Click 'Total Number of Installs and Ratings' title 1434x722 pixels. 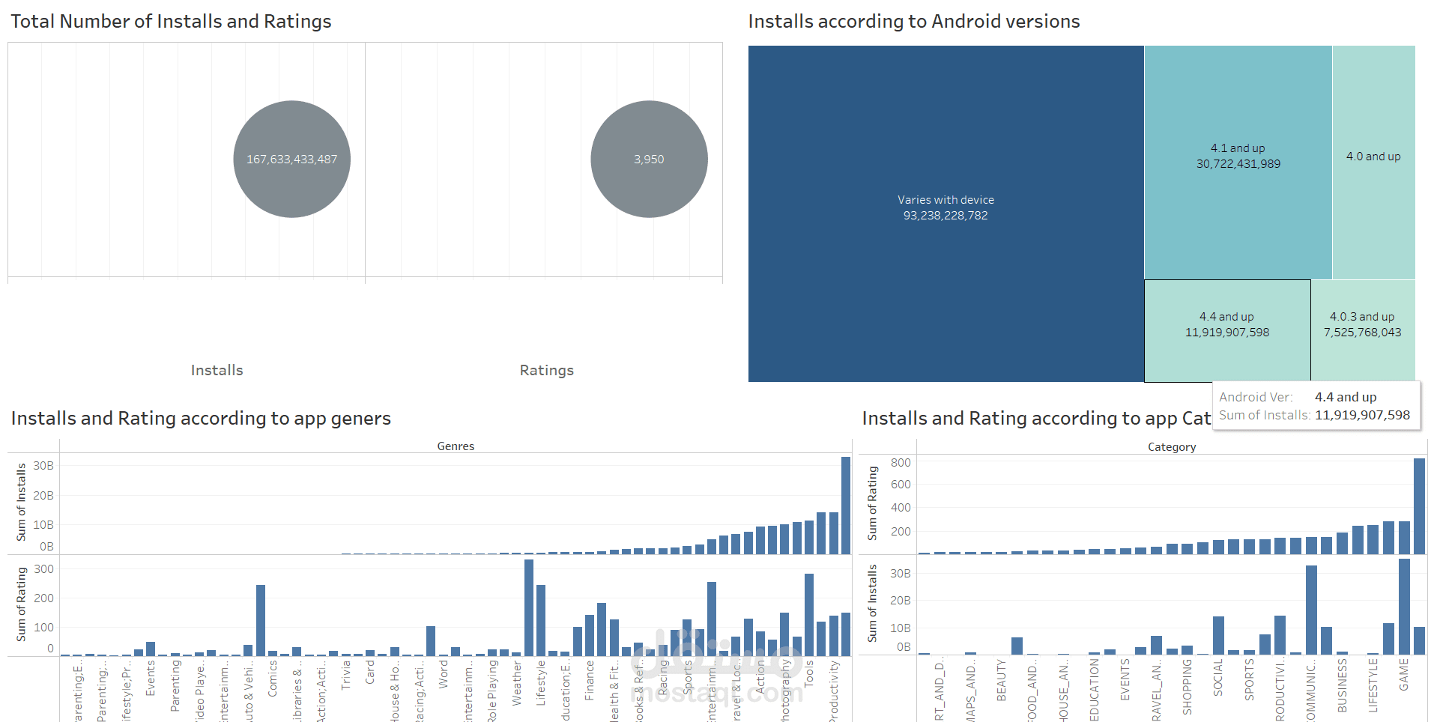click(171, 21)
